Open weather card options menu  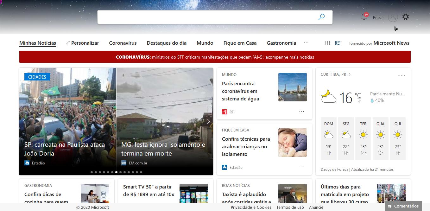click(x=402, y=75)
